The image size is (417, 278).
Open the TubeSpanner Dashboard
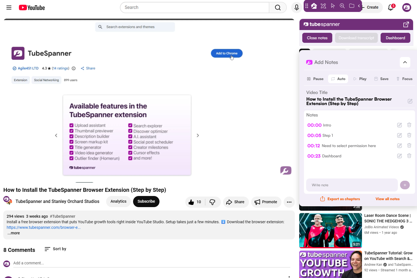(395, 38)
